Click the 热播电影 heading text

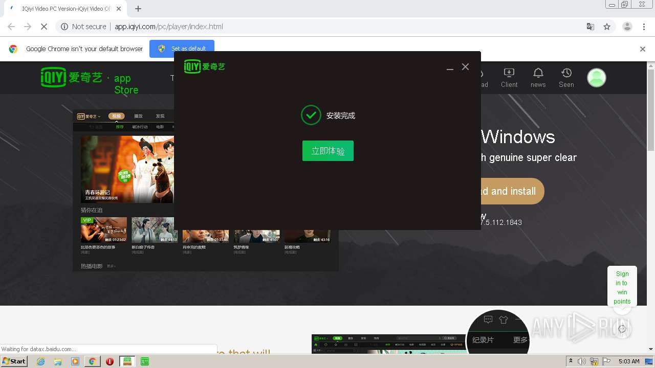point(92,266)
